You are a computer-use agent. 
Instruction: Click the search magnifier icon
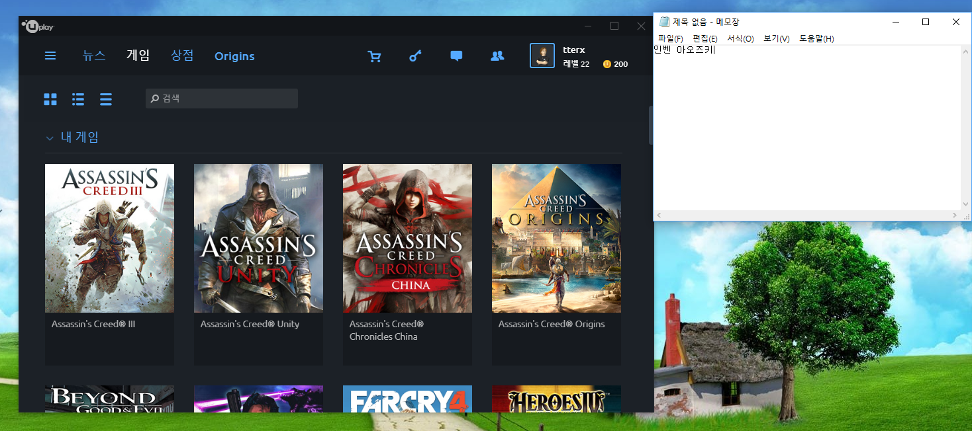(155, 98)
